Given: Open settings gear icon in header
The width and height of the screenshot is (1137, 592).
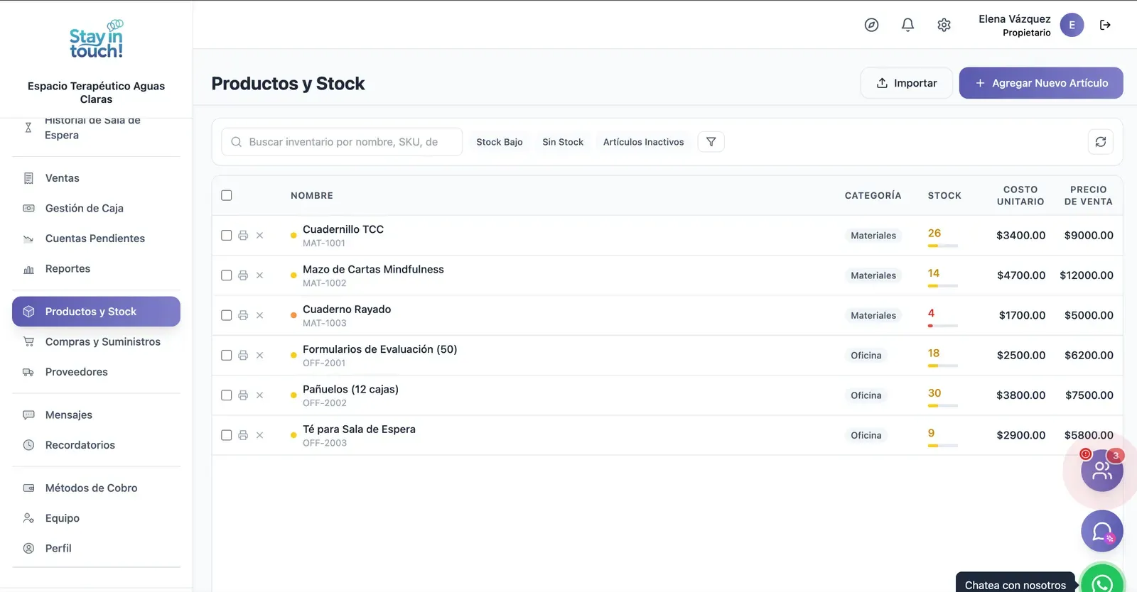Looking at the screenshot, I should (944, 25).
